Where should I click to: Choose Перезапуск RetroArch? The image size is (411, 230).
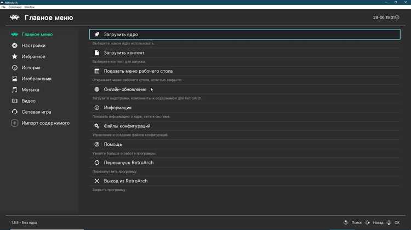(244, 162)
